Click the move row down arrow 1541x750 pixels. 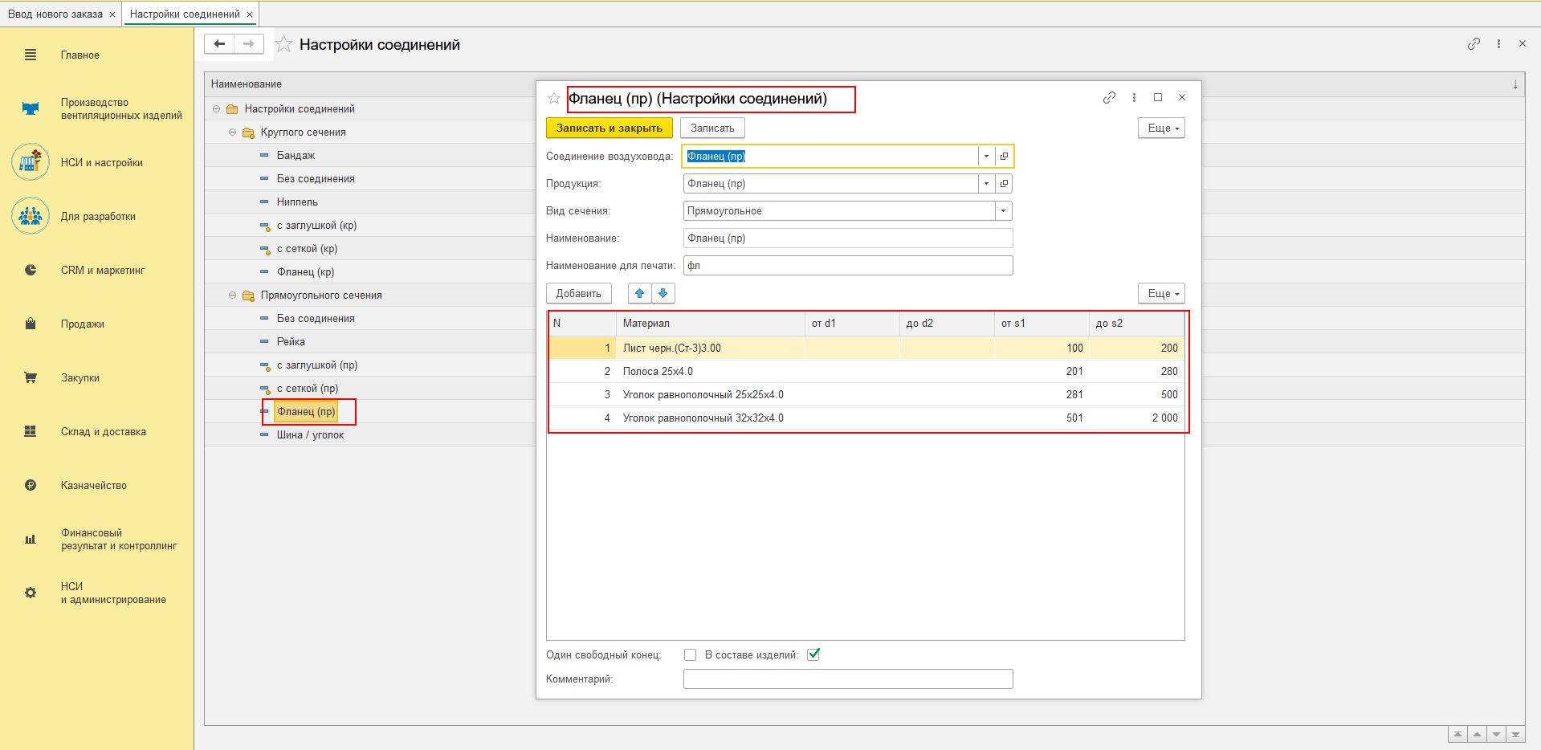(x=663, y=294)
